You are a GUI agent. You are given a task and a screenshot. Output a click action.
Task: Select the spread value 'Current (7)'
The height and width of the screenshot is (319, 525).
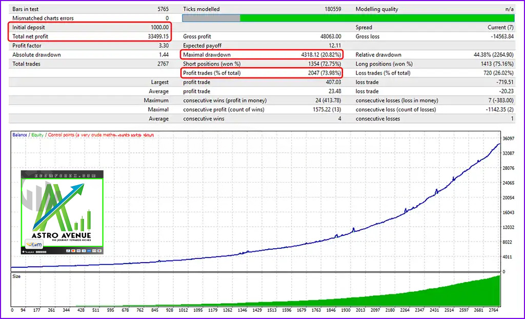pos(500,27)
